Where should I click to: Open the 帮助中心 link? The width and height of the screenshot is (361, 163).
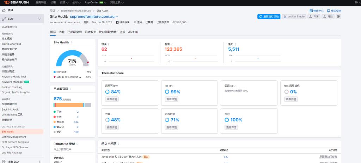coord(317,11)
